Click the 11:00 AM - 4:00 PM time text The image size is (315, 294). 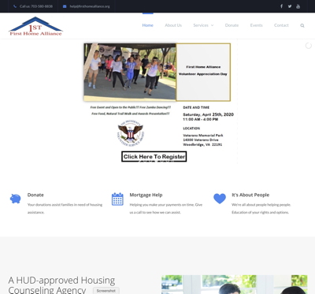click(201, 119)
